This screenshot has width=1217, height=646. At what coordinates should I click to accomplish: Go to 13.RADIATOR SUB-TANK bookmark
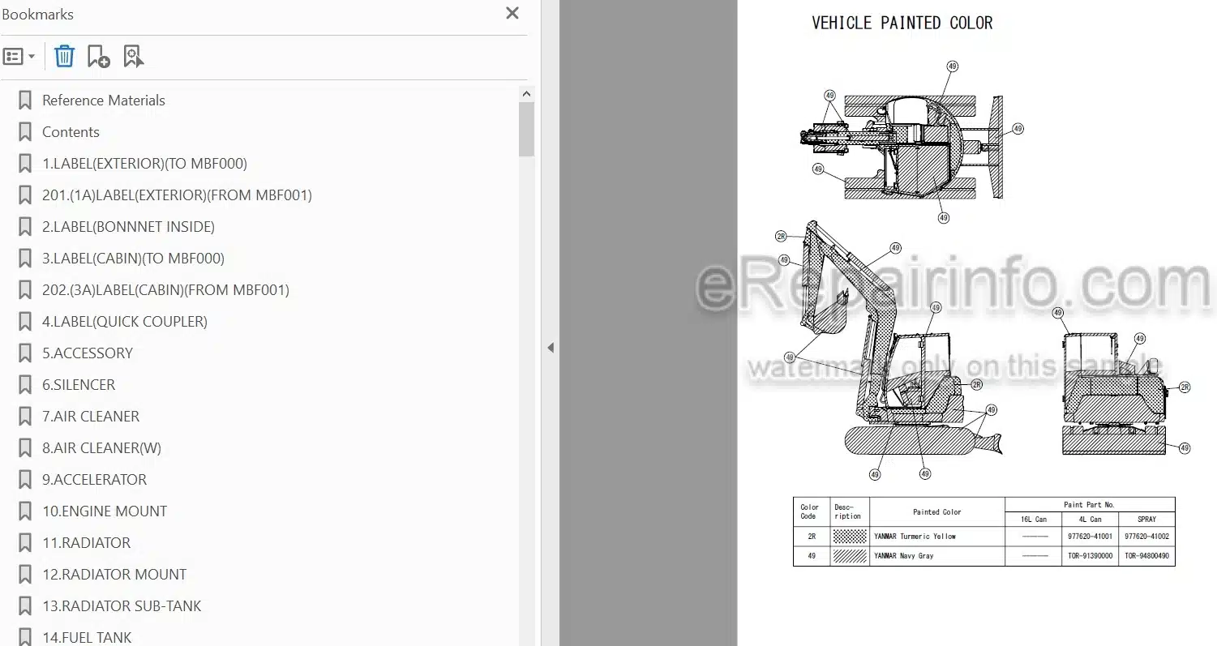coord(122,606)
